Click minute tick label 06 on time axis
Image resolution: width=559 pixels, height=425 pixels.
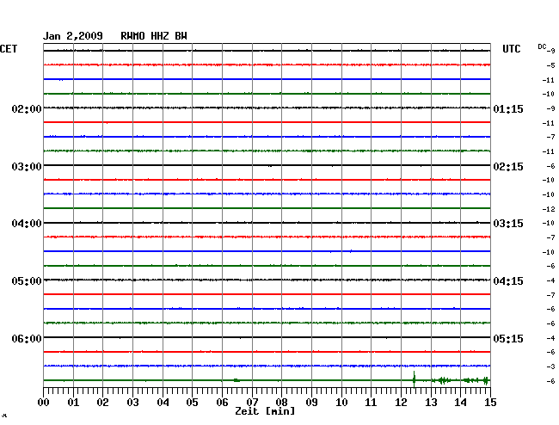pos(222,403)
